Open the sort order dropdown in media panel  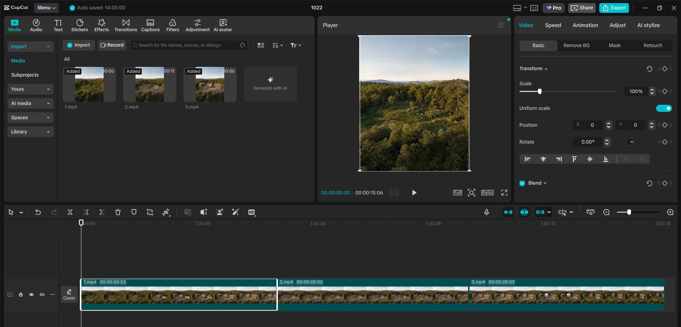coord(278,45)
